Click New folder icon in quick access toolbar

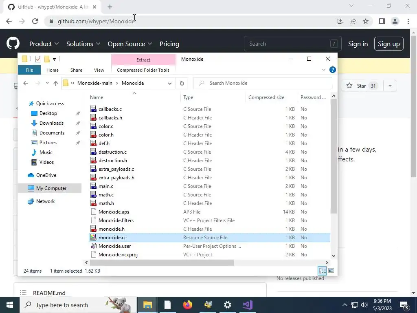[x=47, y=59]
